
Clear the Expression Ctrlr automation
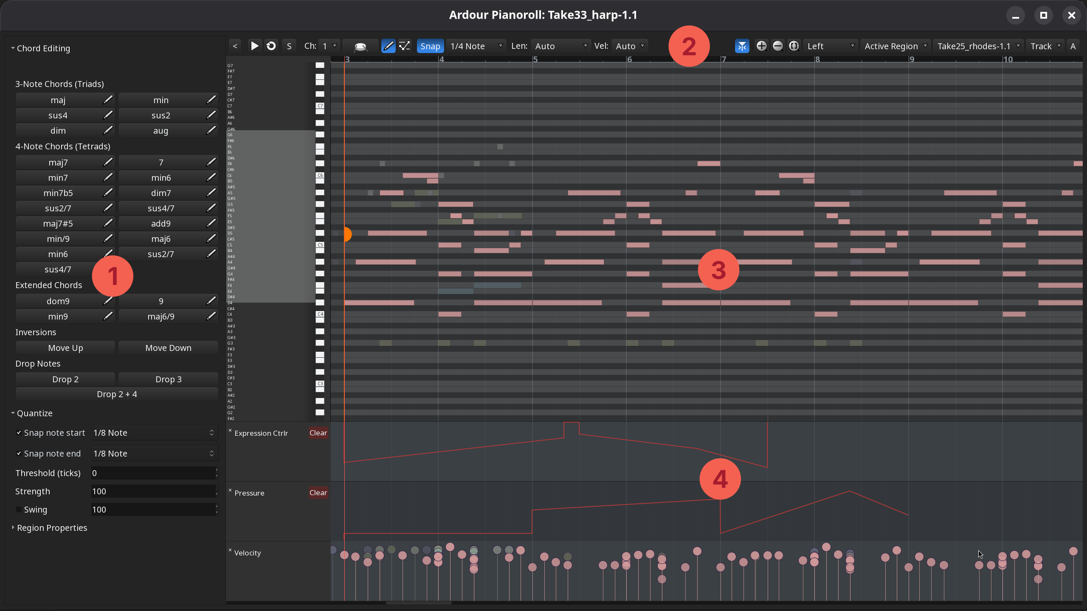click(318, 433)
